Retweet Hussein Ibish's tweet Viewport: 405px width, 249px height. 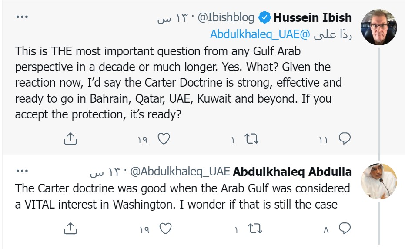252,139
